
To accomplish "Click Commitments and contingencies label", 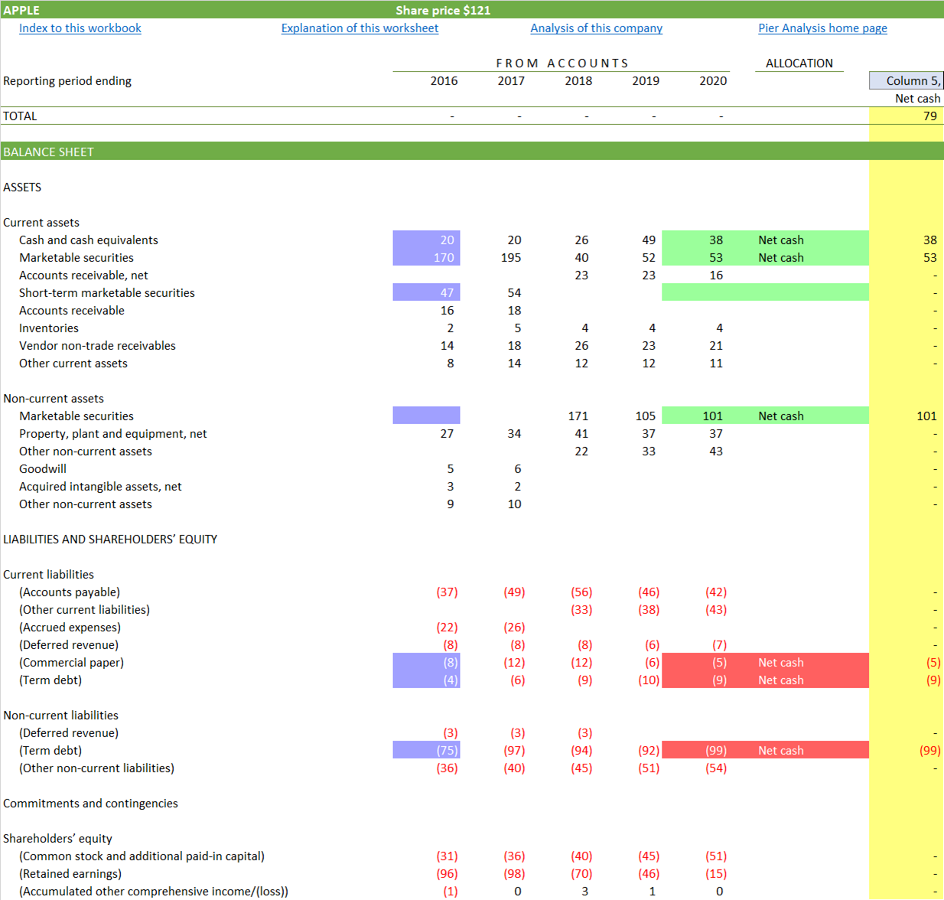I will (x=90, y=804).
